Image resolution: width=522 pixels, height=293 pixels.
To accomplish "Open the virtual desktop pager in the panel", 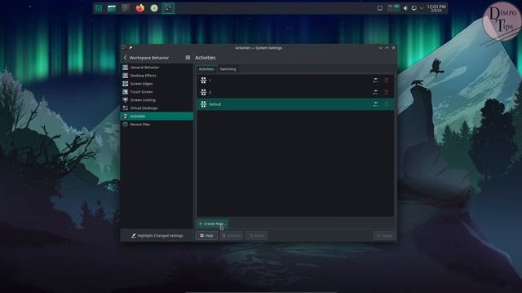I will (393, 8).
